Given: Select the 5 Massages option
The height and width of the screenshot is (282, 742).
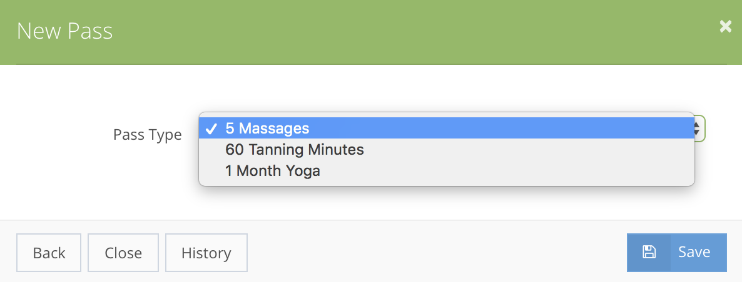Looking at the screenshot, I should click(x=446, y=128).
